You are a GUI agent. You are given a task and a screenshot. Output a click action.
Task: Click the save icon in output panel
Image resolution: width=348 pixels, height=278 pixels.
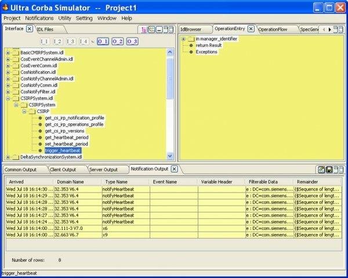(329, 170)
